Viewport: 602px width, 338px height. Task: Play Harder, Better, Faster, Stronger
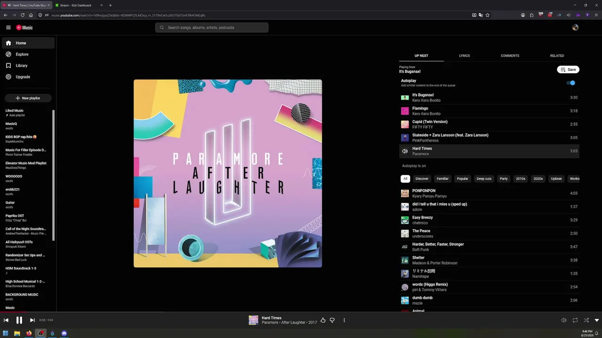pyautogui.click(x=489, y=247)
